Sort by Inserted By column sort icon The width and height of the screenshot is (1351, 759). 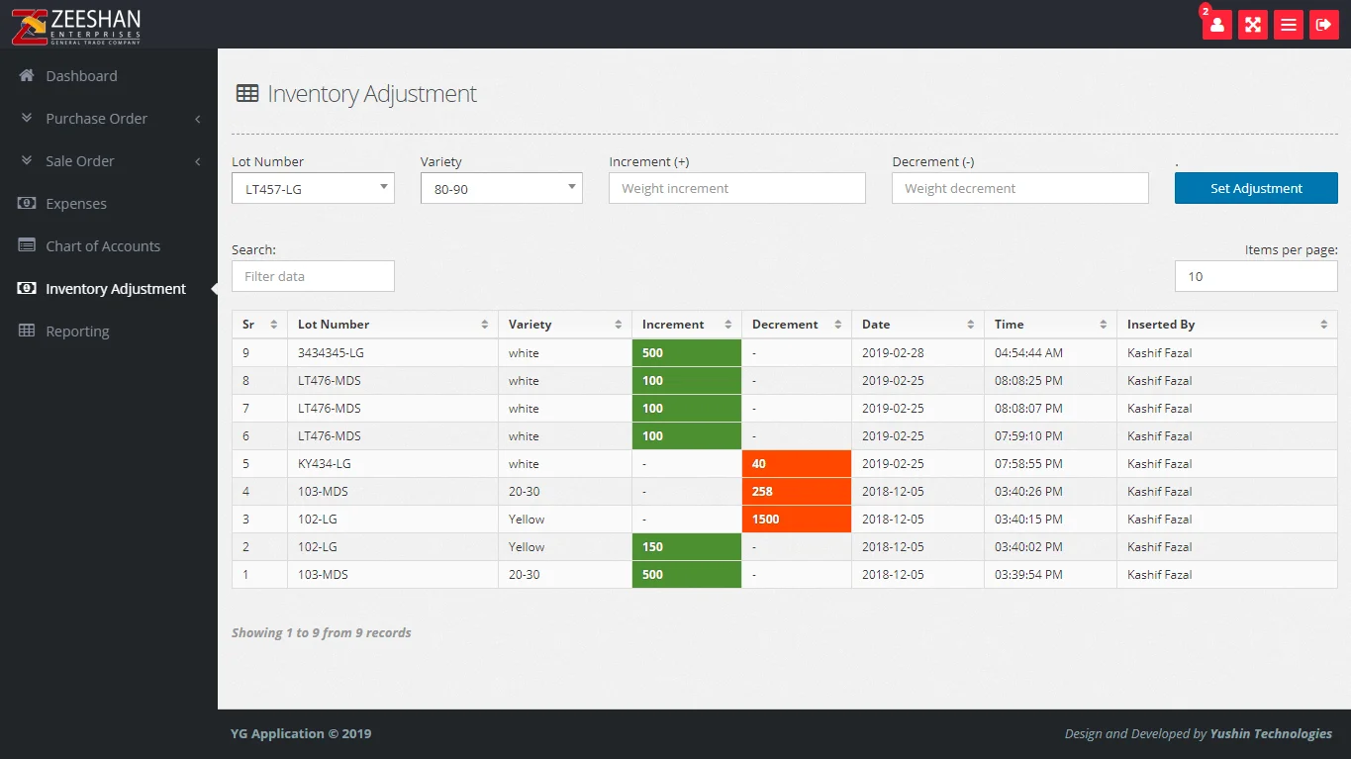tap(1323, 325)
